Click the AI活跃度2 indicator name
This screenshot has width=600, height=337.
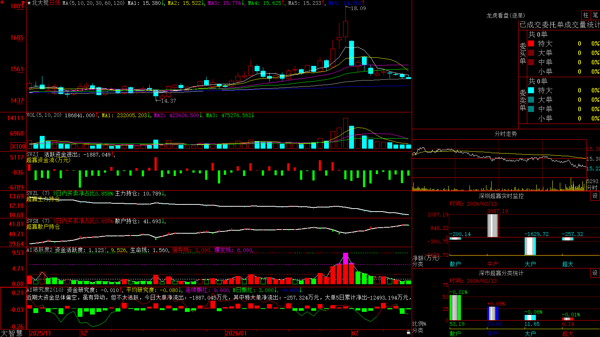pos(40,250)
